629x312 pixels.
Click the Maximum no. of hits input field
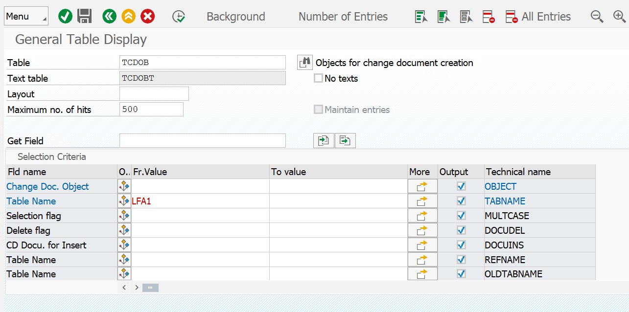[151, 109]
